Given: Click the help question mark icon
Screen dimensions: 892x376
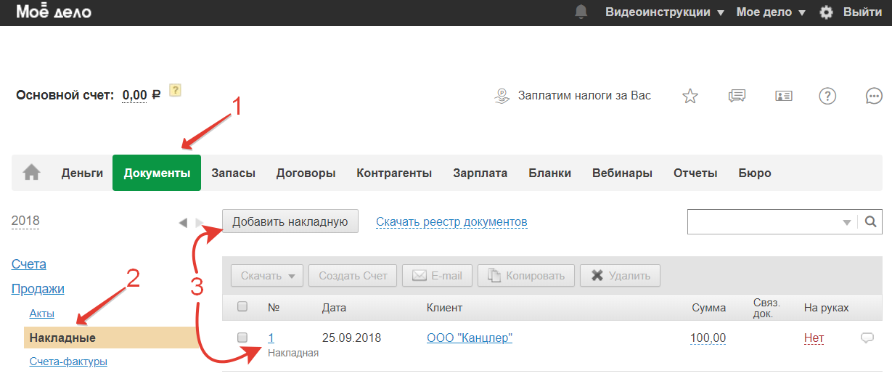Looking at the screenshot, I should click(x=827, y=96).
